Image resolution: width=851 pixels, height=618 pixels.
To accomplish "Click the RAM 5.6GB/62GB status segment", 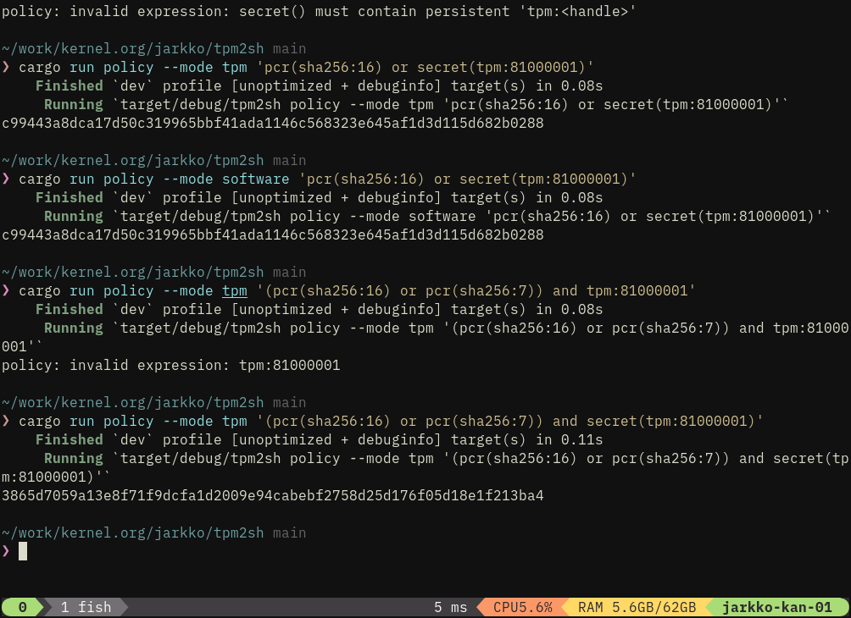I will click(x=637, y=607).
